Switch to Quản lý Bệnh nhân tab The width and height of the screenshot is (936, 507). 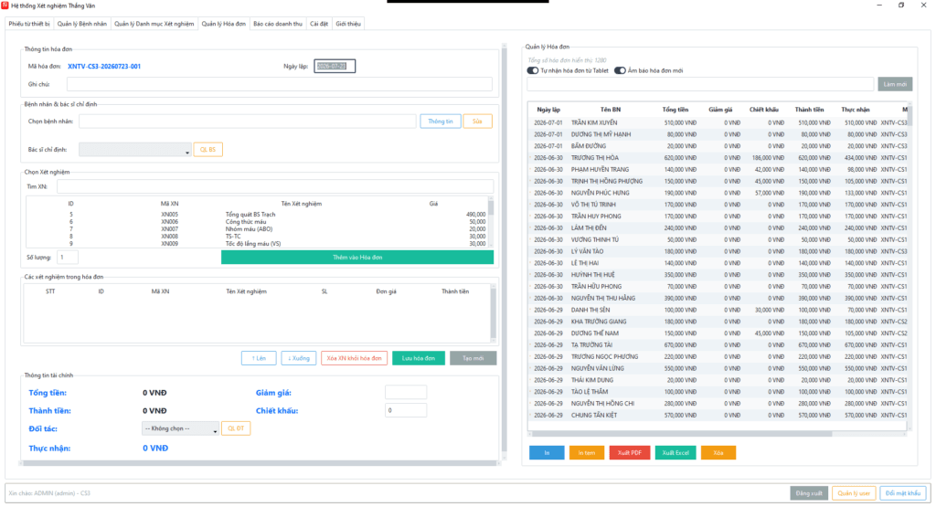pos(81,24)
